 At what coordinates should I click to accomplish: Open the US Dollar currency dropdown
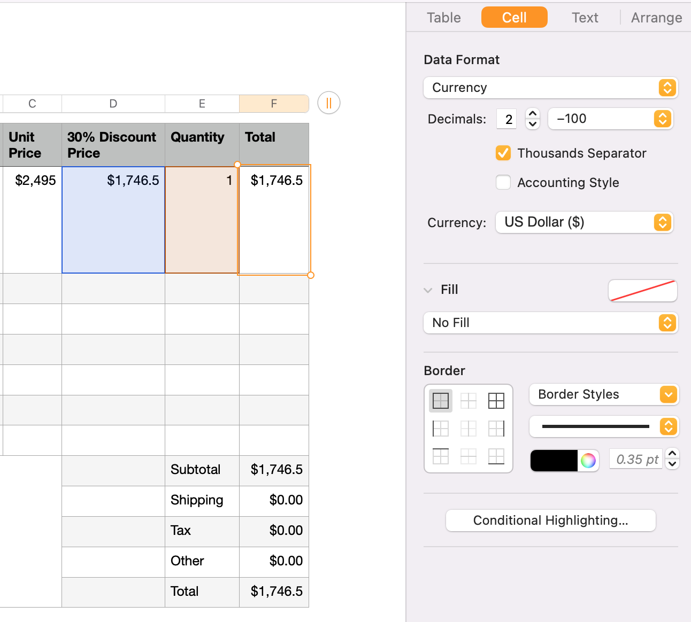[x=584, y=222]
